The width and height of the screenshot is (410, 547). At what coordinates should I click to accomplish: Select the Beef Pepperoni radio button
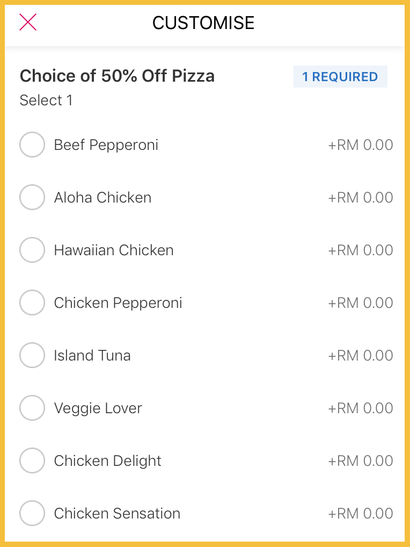pyautogui.click(x=32, y=145)
